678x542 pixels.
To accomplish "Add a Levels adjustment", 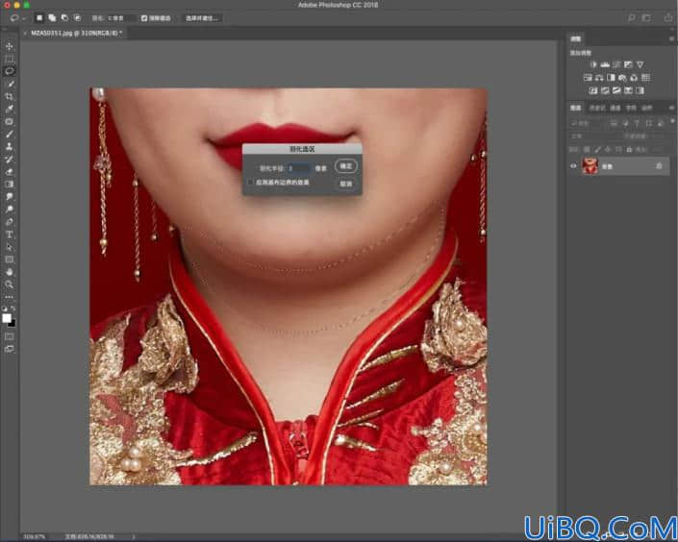I will pyautogui.click(x=605, y=64).
